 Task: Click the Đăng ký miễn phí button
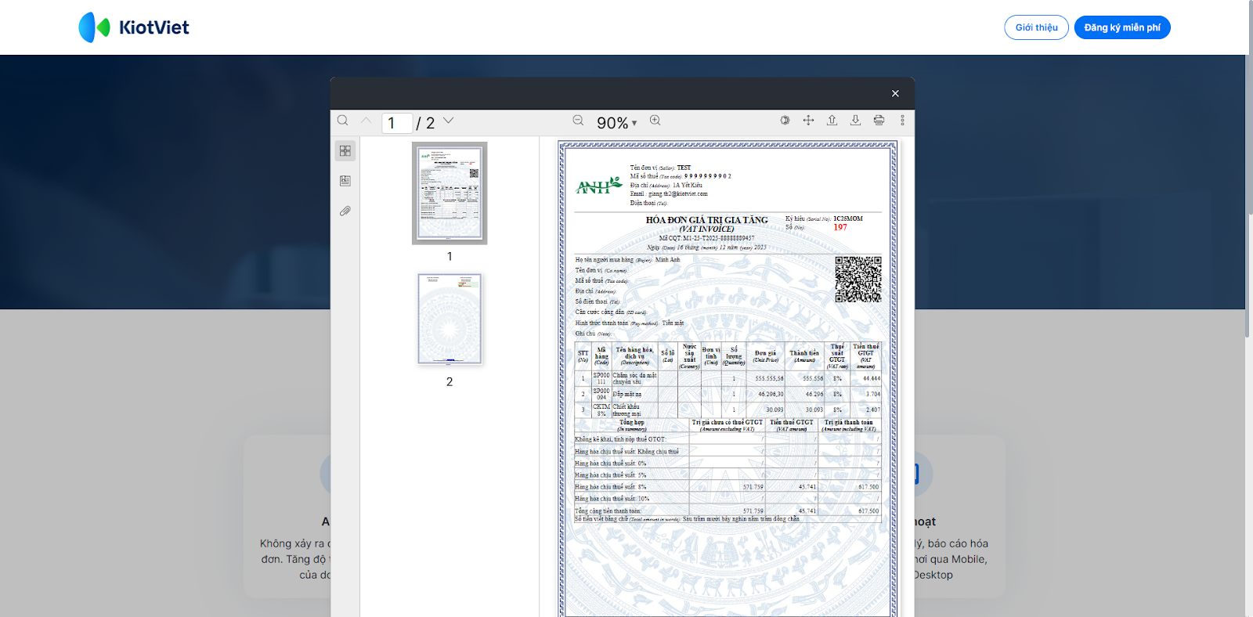tap(1122, 27)
